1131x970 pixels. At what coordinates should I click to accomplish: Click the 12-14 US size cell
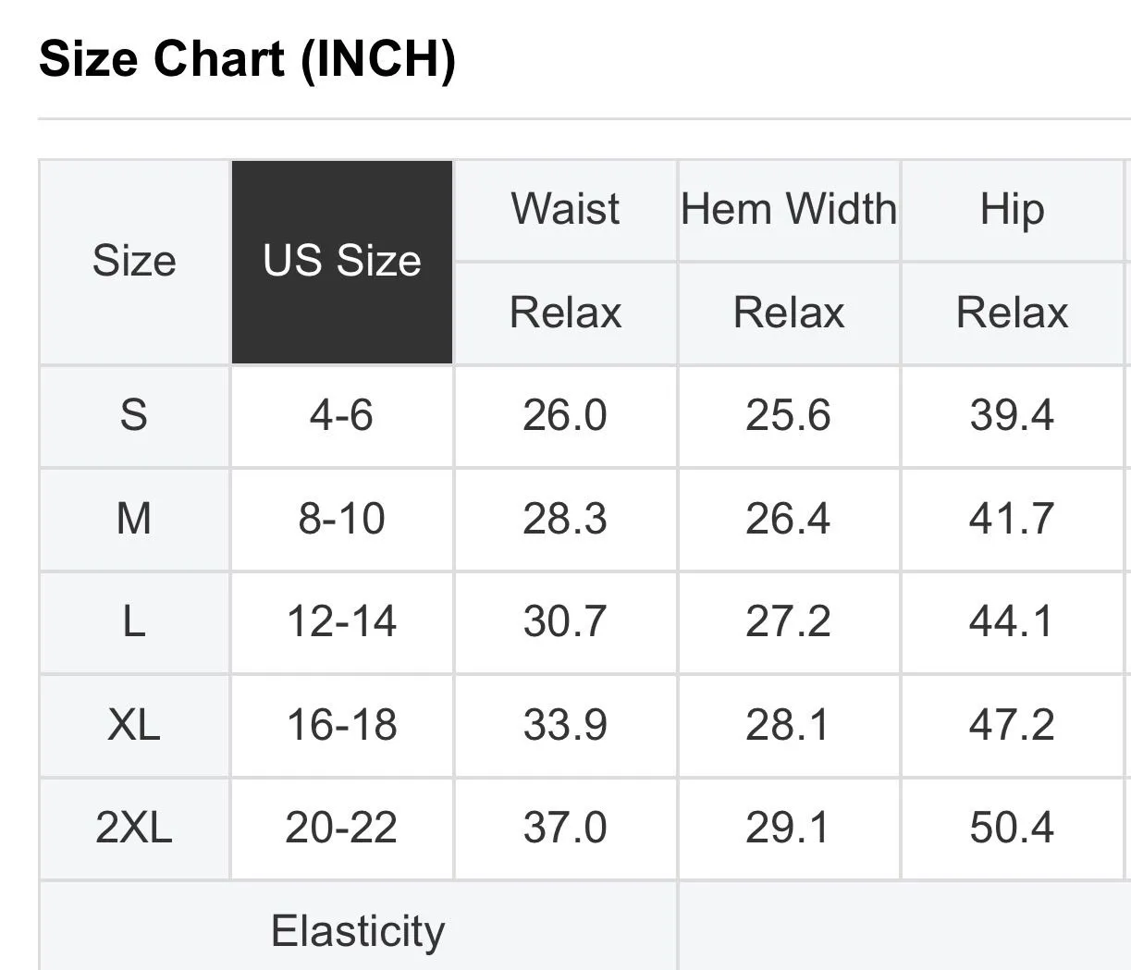(x=342, y=621)
